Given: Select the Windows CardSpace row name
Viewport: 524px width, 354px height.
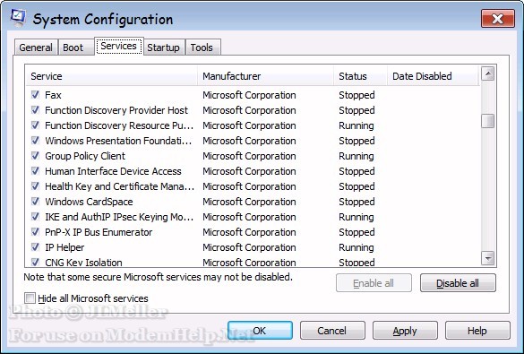Looking at the screenshot, I should click(x=89, y=202).
